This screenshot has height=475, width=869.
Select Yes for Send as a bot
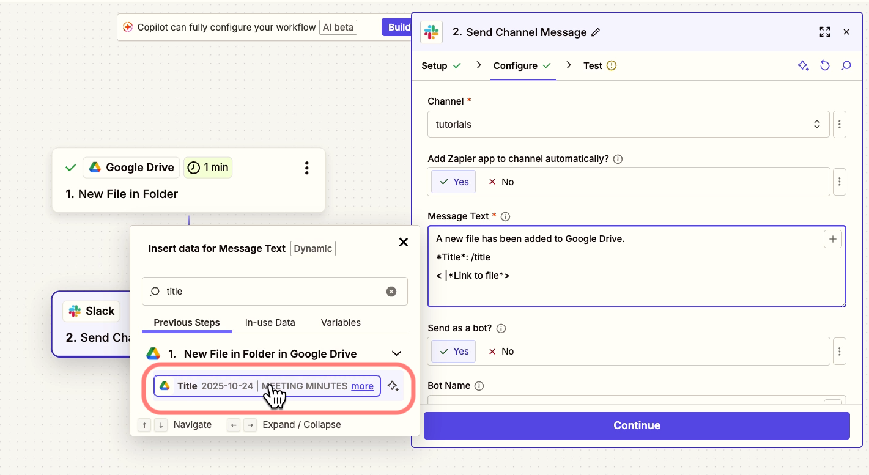[x=454, y=351]
